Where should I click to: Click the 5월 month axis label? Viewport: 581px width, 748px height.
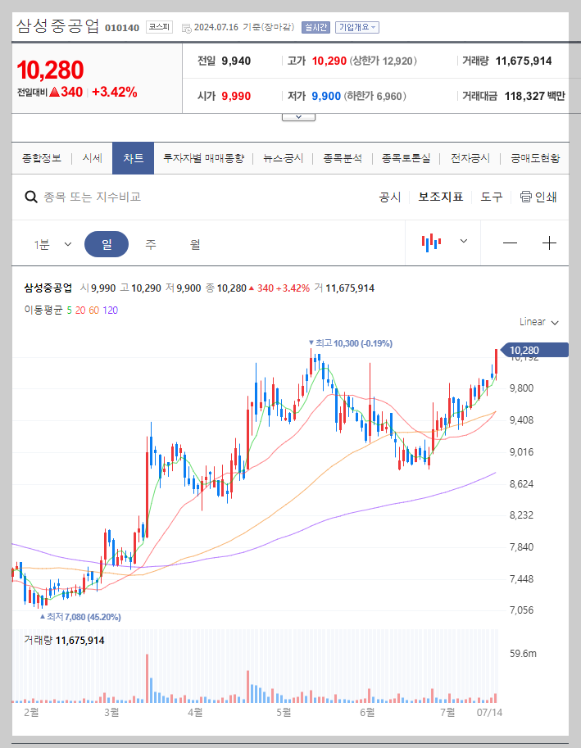(284, 712)
